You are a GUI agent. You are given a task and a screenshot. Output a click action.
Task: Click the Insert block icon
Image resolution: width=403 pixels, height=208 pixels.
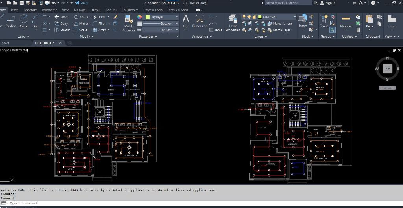[x=303, y=18]
